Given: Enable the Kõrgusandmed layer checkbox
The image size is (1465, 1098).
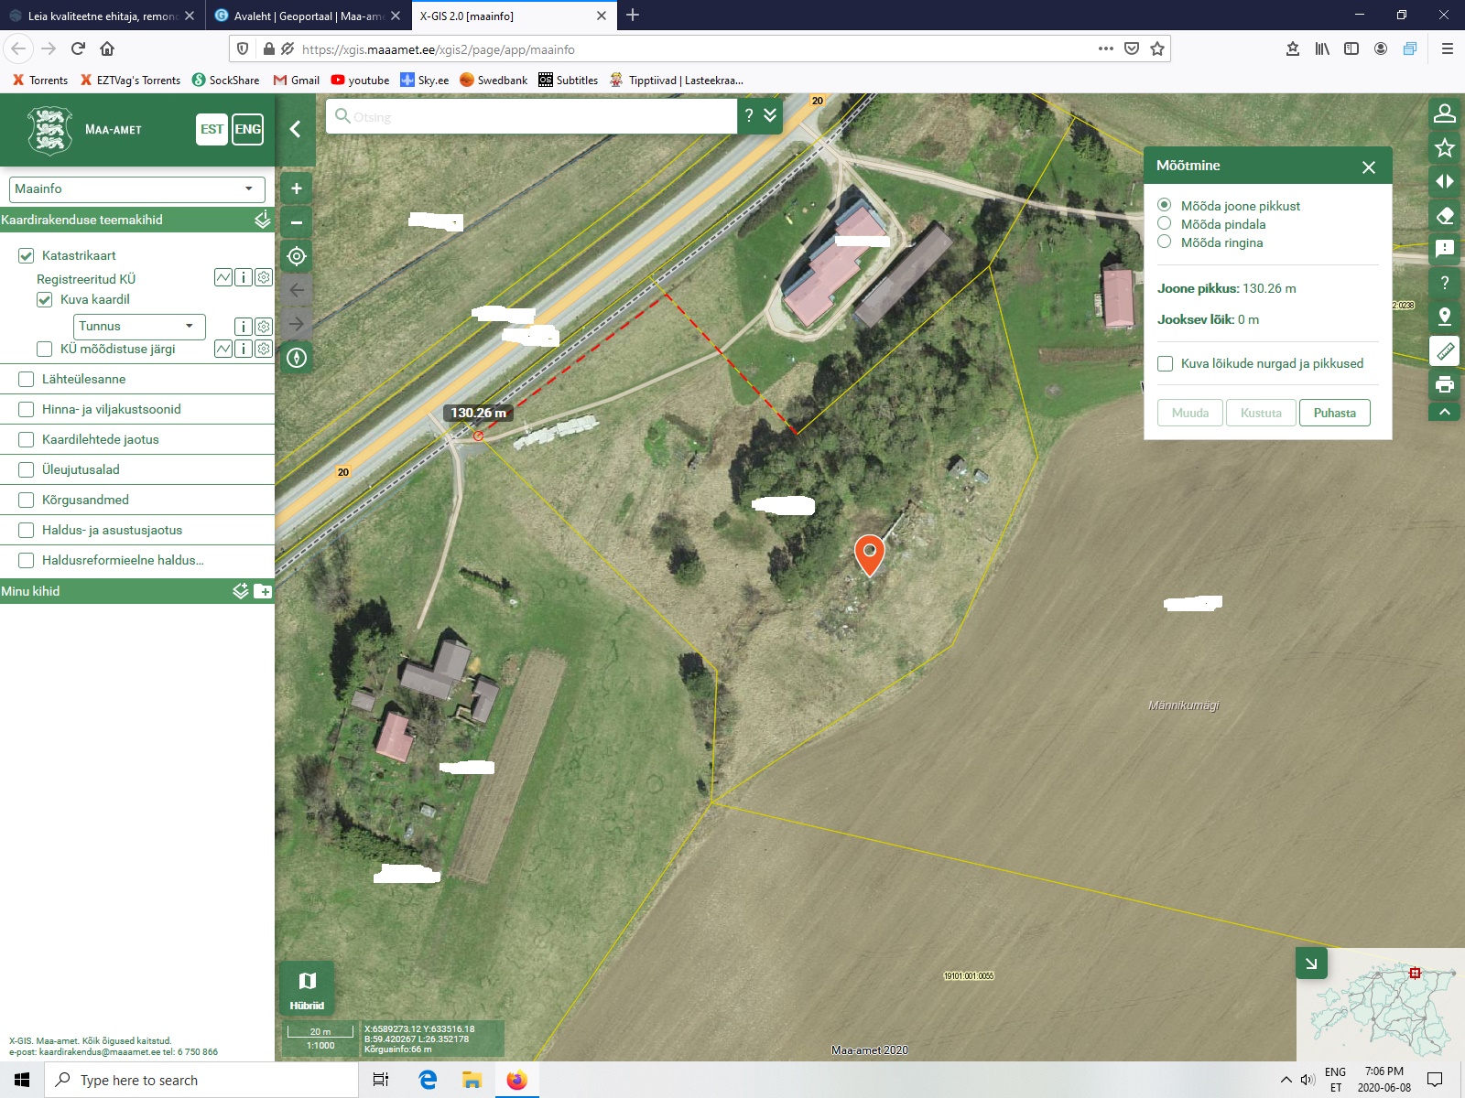Looking at the screenshot, I should pyautogui.click(x=27, y=500).
